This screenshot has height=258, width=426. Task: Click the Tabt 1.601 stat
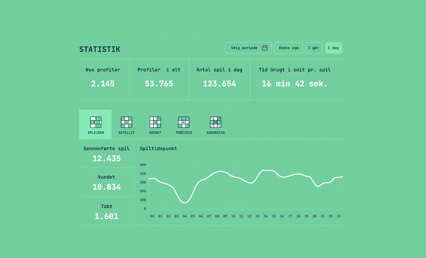[106, 211]
